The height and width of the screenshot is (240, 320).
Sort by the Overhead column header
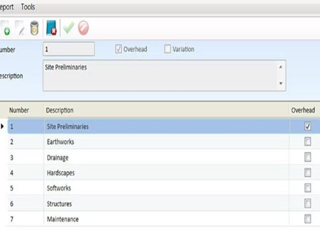(304, 110)
